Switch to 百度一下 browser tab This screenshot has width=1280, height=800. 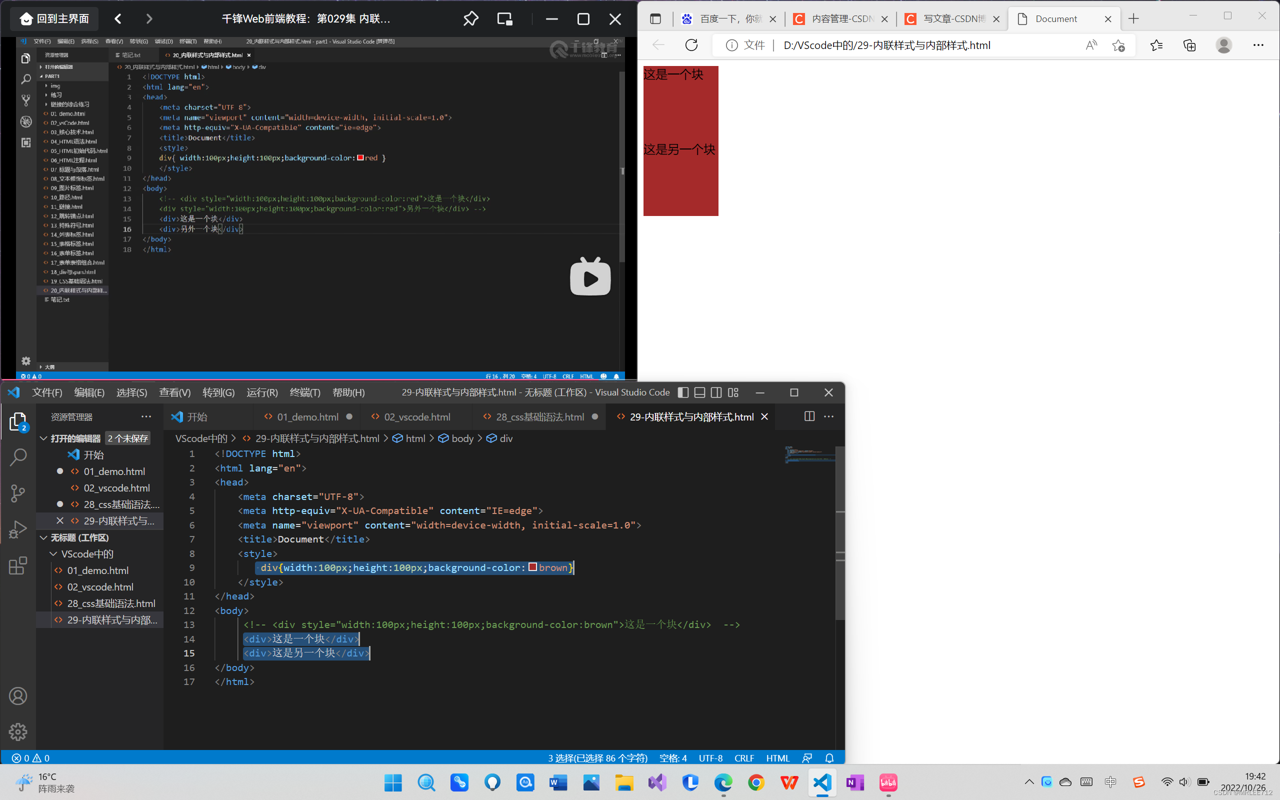click(x=728, y=19)
